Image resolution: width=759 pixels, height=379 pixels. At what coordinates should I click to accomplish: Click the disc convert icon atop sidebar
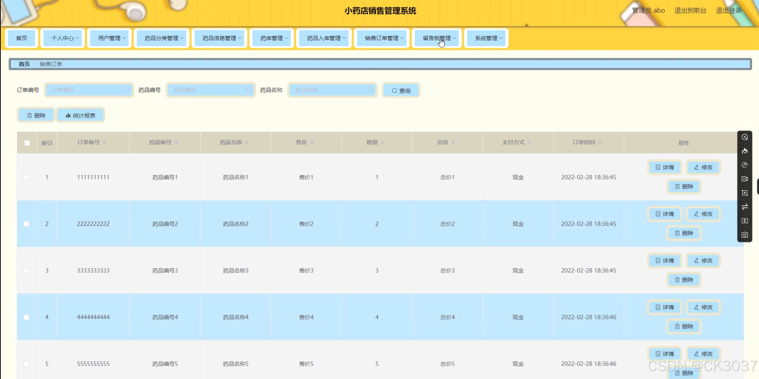745,137
